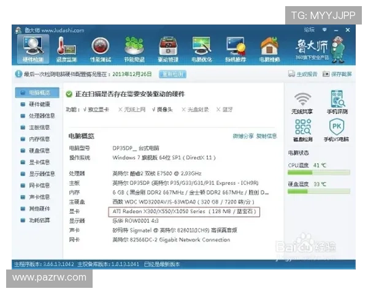Image resolution: width=368 pixels, height=294 pixels.
Task: Click the blue info icon beside last detection
Action: point(18,74)
